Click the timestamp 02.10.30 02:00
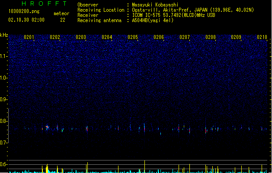Screen dimensions: 272x173 26,20
